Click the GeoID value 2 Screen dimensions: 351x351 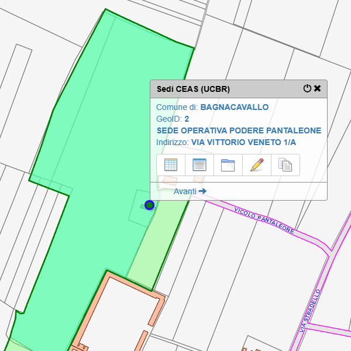(187, 119)
